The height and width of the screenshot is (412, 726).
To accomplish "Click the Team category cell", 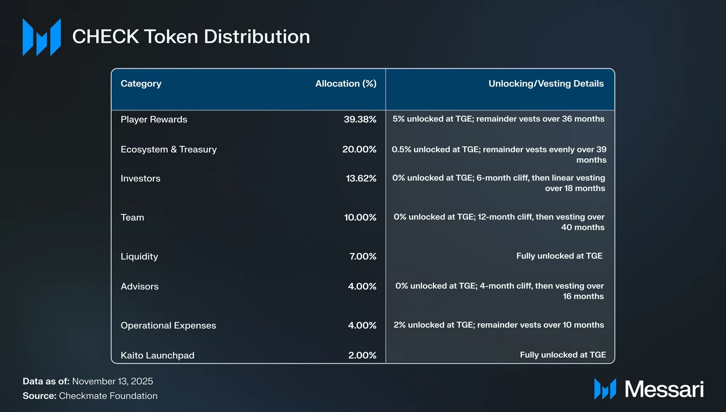I will pyautogui.click(x=132, y=218).
